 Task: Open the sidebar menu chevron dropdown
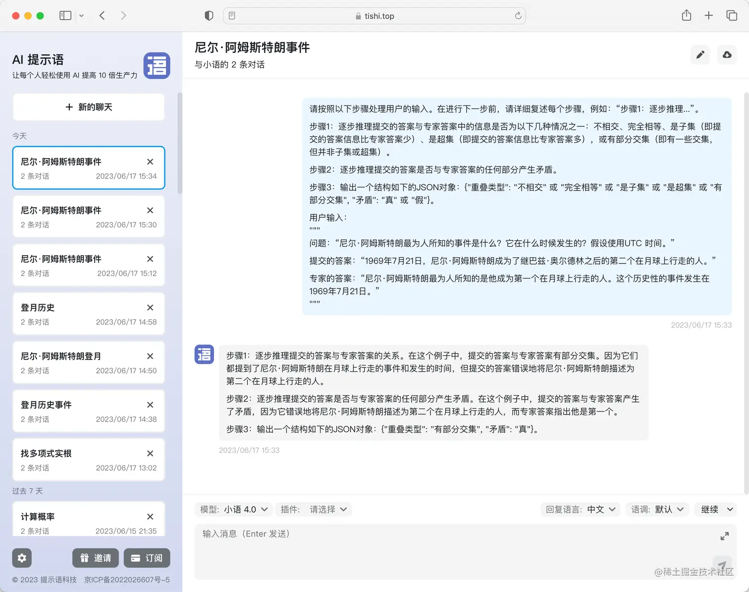[81, 16]
